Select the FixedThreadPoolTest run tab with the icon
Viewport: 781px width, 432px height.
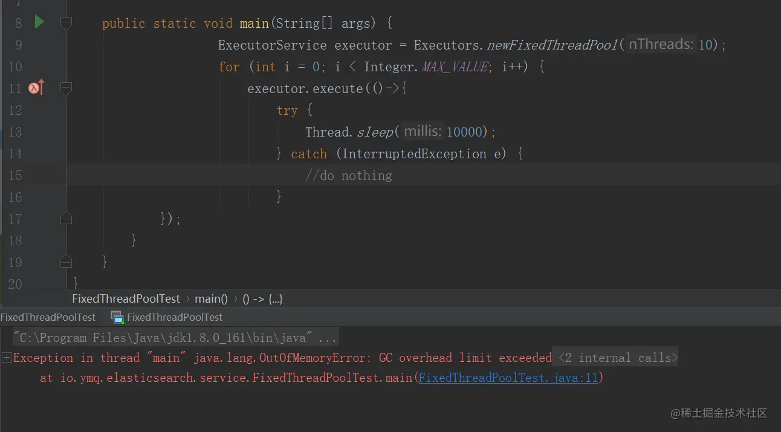point(167,317)
